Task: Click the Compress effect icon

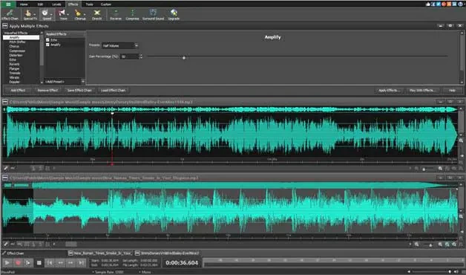Action: coord(132,14)
